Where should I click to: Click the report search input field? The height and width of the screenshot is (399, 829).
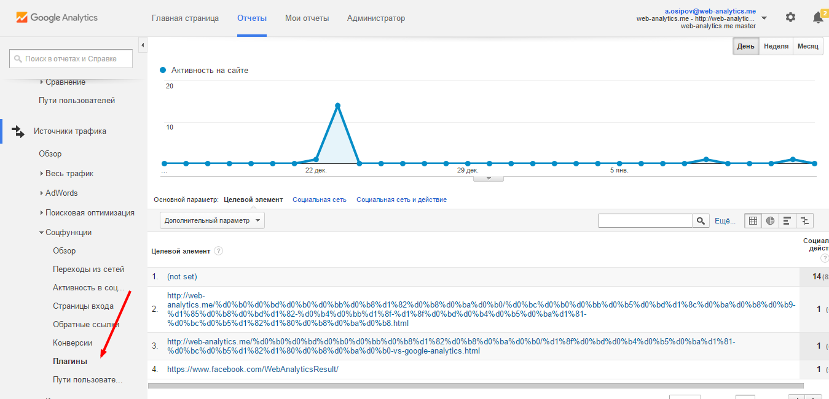coord(71,59)
